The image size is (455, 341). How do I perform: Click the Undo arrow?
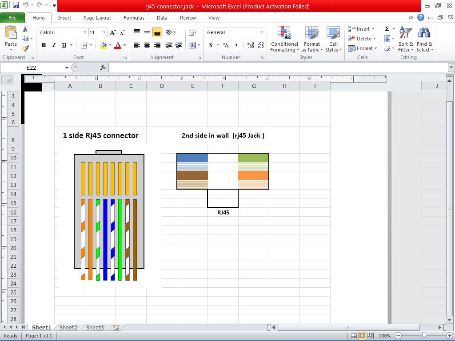(25, 5)
